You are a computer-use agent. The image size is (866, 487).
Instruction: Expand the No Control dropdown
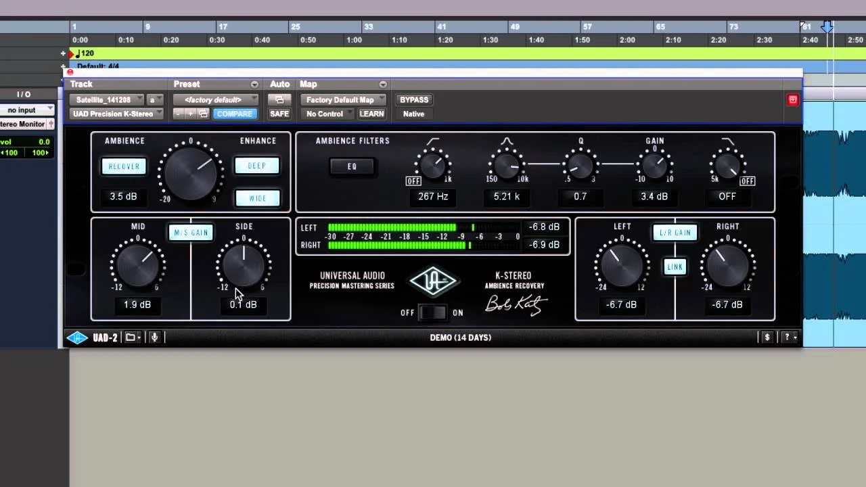pos(325,114)
